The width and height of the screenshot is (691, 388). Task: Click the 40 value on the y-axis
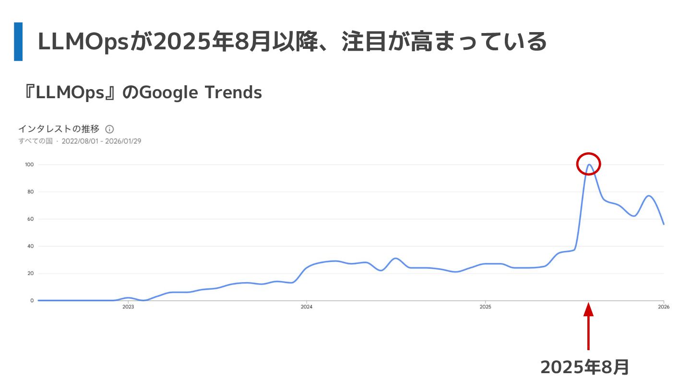tap(30, 246)
